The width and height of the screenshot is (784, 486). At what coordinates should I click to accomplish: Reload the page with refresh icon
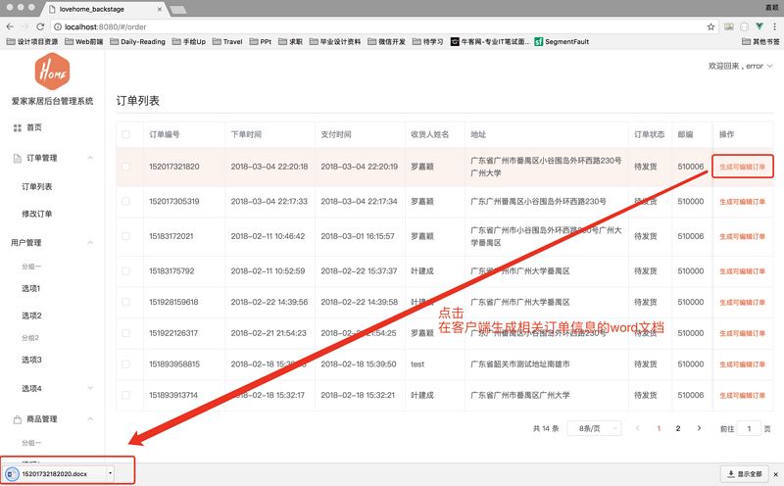coord(40,26)
